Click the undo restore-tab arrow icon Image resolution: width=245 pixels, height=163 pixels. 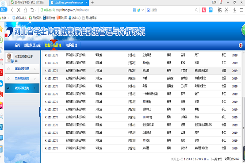point(32,10)
